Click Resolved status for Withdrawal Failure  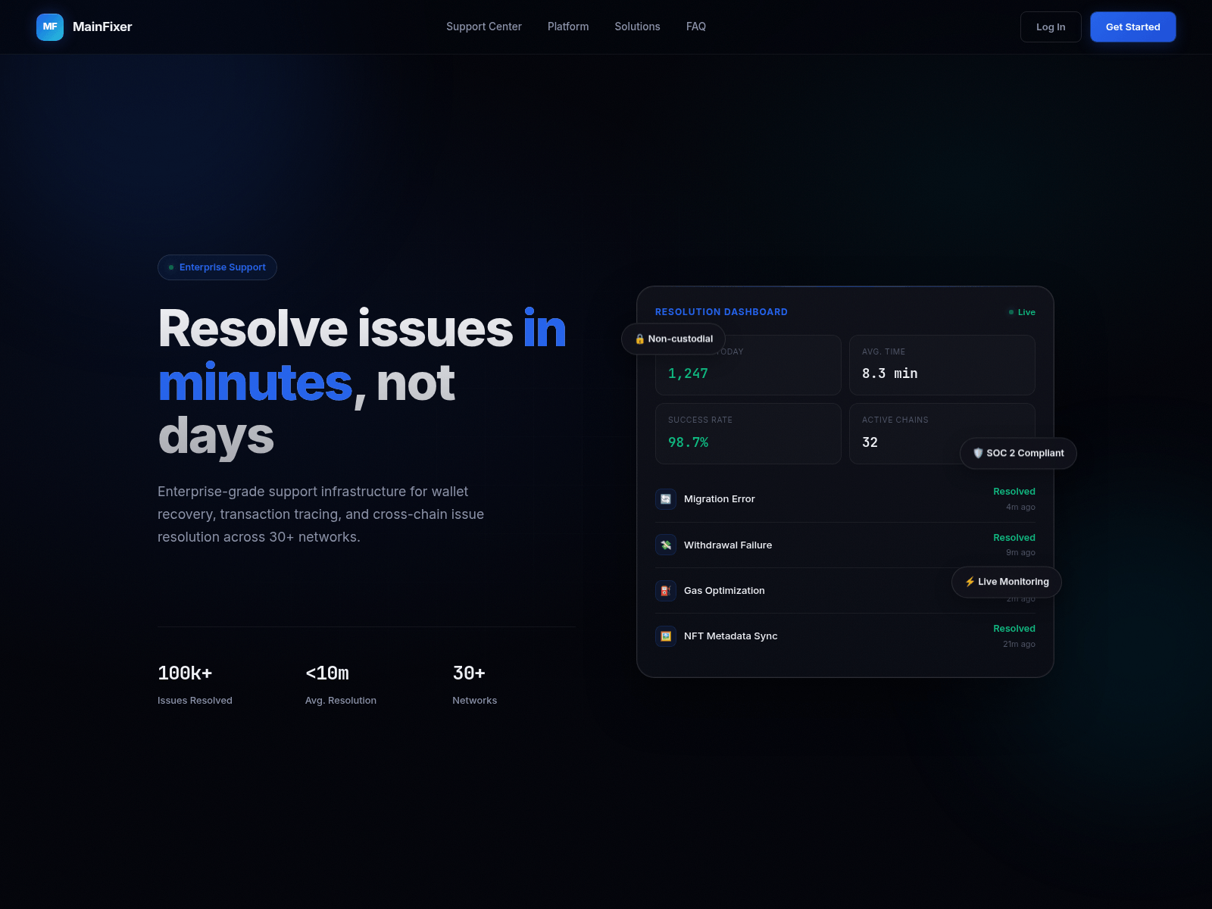click(x=1014, y=538)
